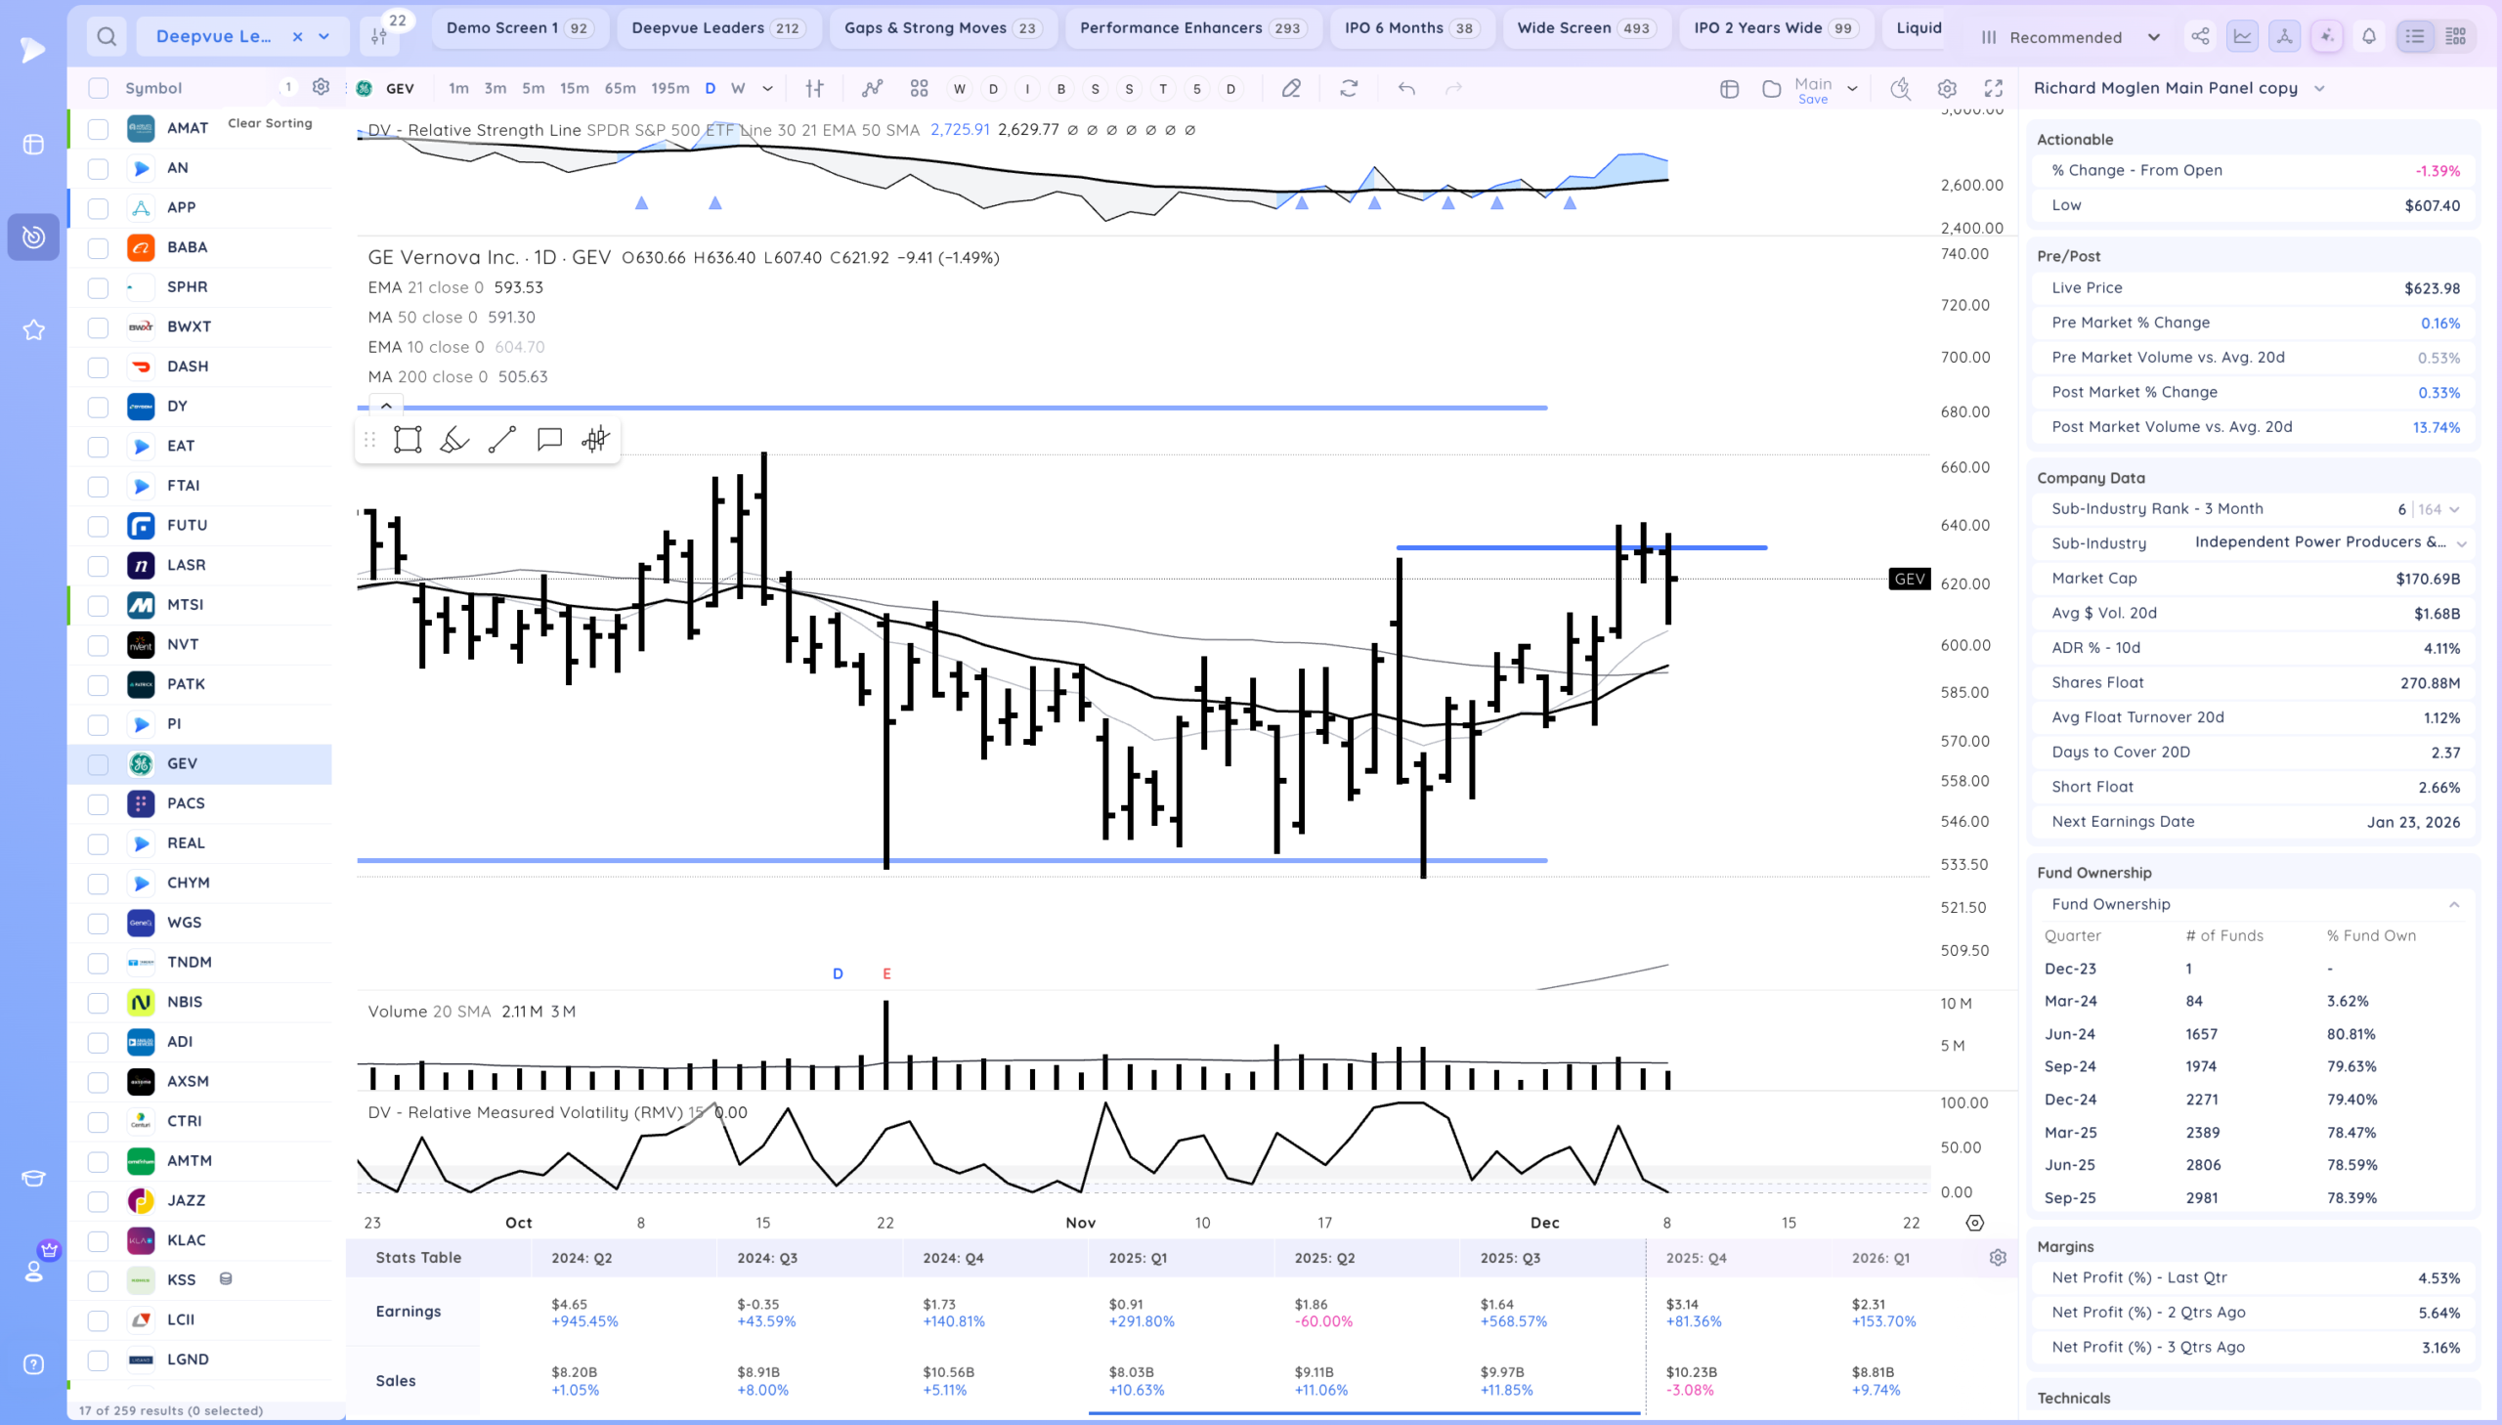Open the chart settings gear

click(1946, 88)
